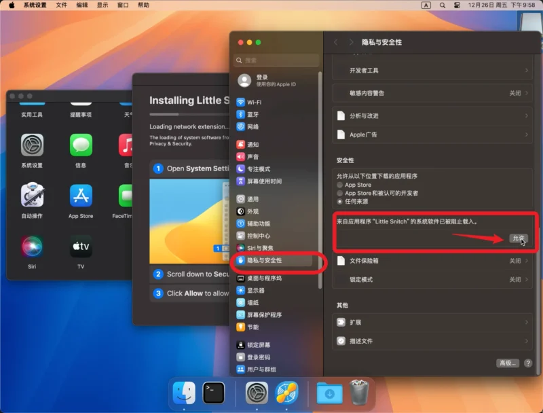Click Terminal icon in the Dock

click(214, 392)
